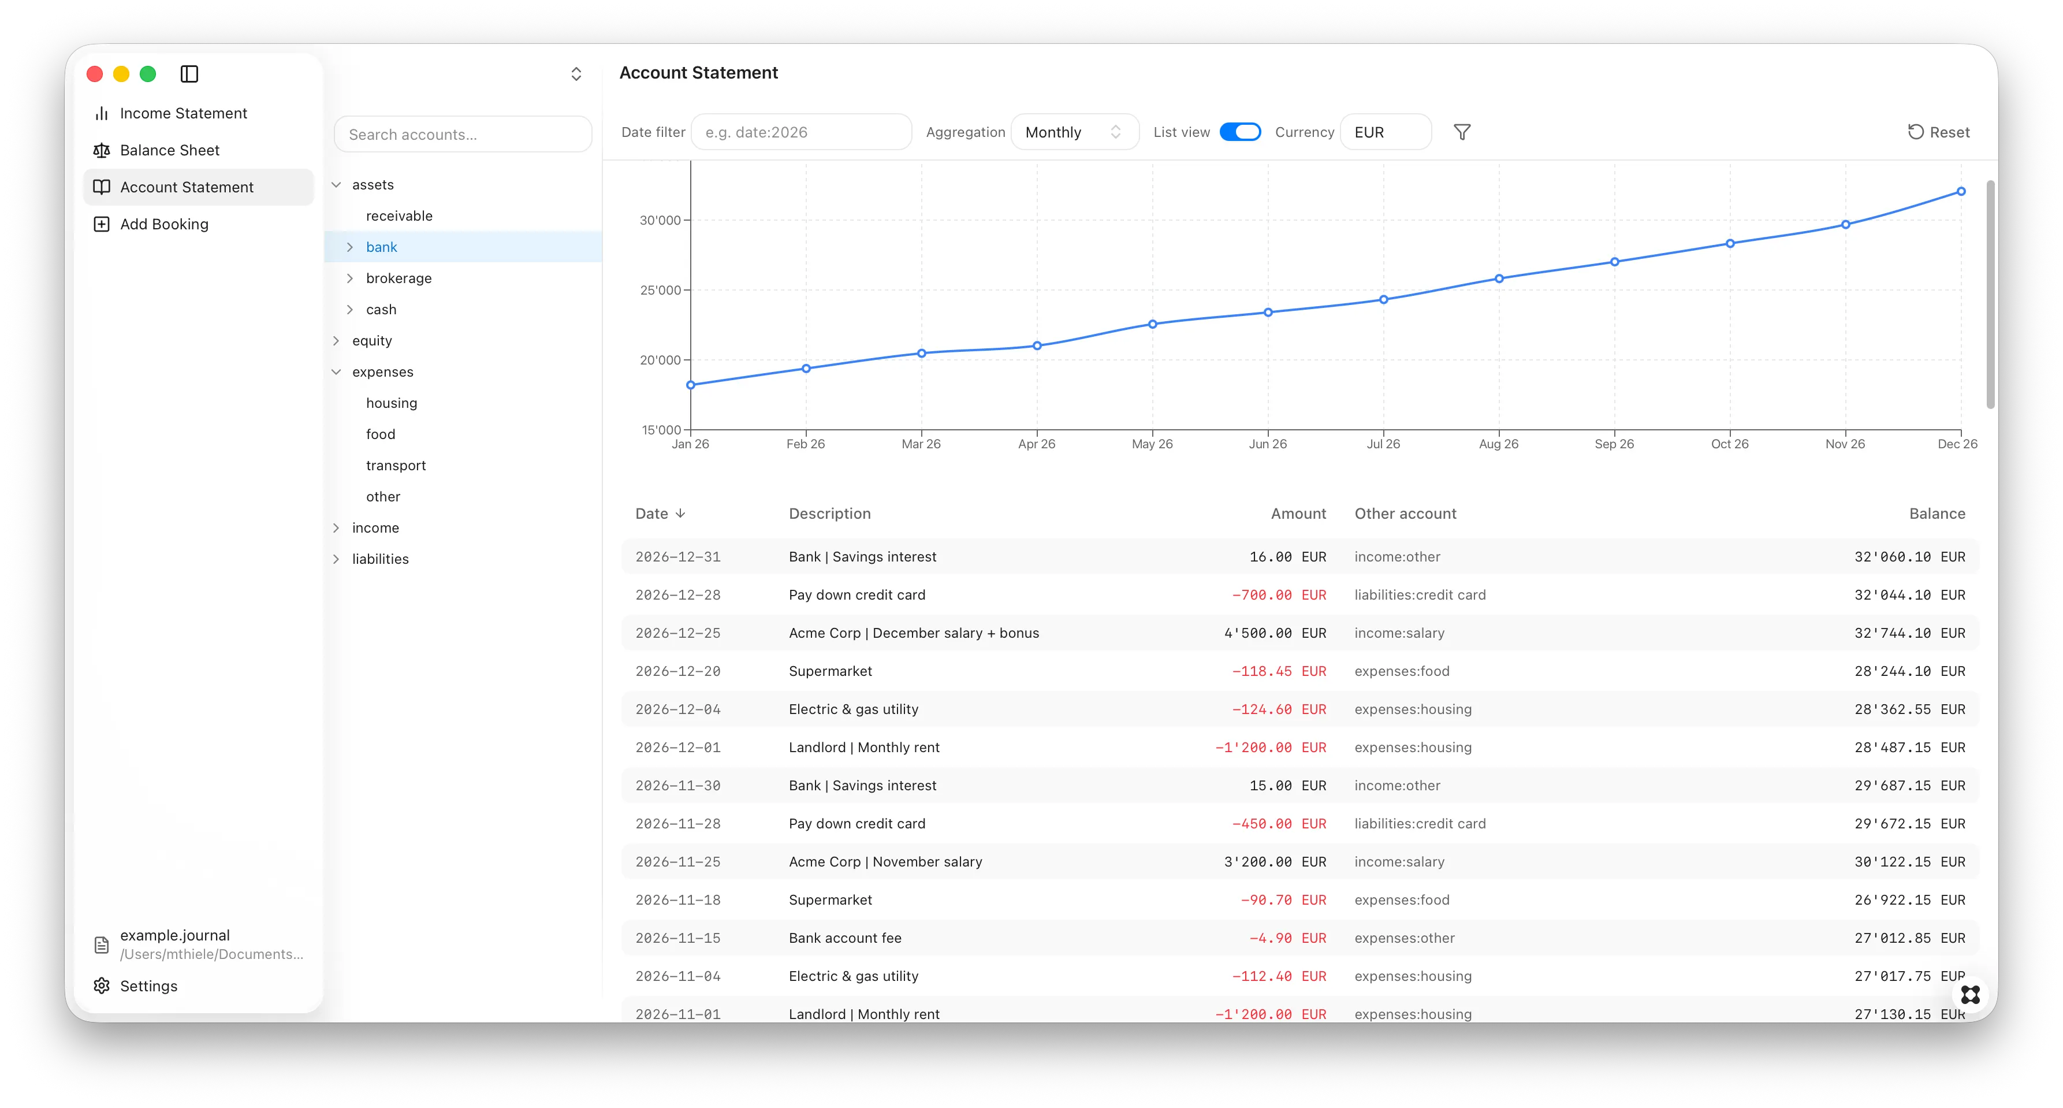The width and height of the screenshot is (2063, 1108).
Task: Toggle the sidebar panel icon
Action: click(x=189, y=74)
